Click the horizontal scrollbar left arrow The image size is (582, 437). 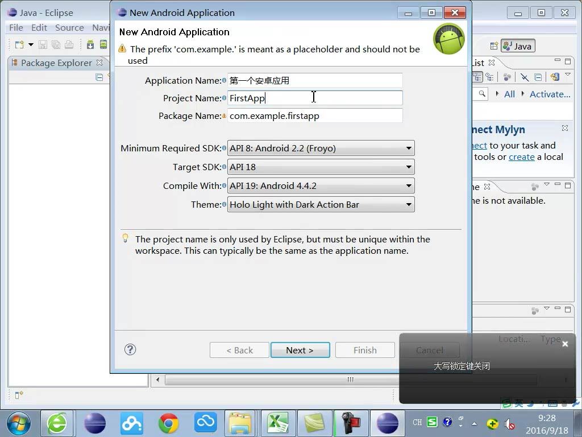click(x=158, y=380)
